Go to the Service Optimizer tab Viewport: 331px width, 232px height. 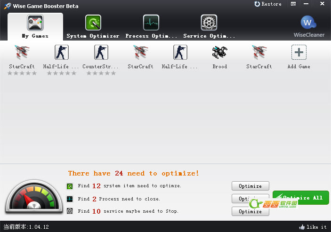pyautogui.click(x=209, y=26)
